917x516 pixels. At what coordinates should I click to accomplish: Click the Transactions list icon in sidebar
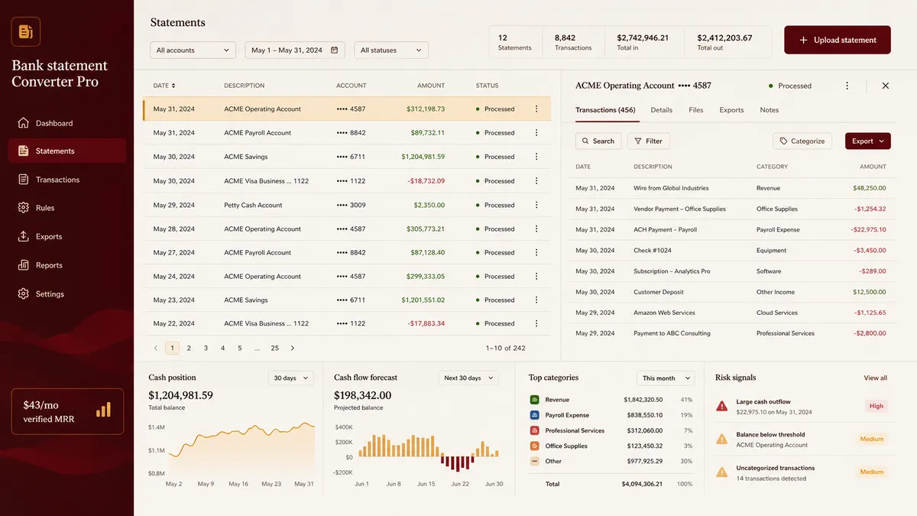(23, 180)
